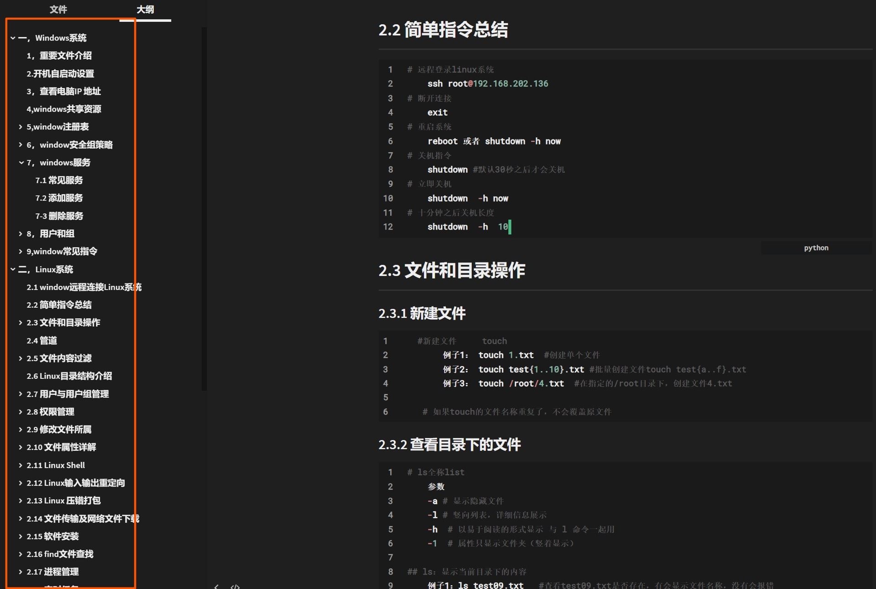Screen dimensions: 876x589
Task: Toggle source code mode icon
Action: pos(235,586)
